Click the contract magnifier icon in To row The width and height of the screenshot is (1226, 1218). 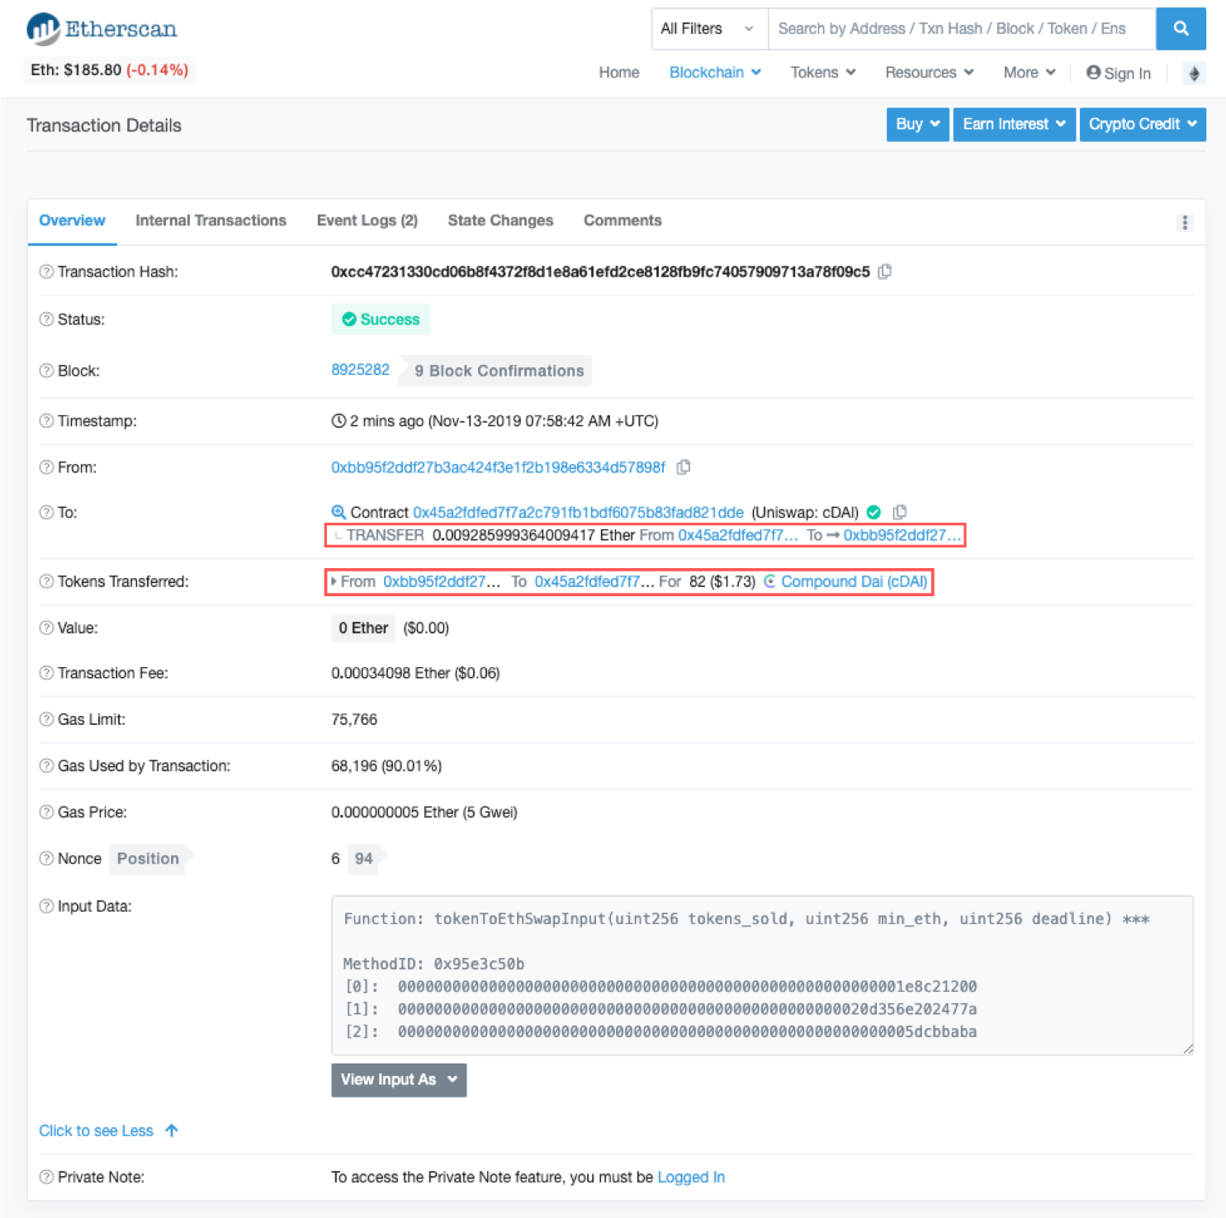[338, 513]
